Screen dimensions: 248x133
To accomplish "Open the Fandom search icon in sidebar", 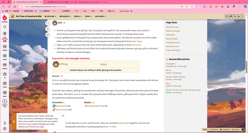I will 5,27.
